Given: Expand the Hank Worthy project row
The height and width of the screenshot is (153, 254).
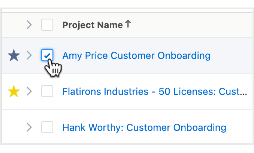Looking at the screenshot, I should [29, 127].
